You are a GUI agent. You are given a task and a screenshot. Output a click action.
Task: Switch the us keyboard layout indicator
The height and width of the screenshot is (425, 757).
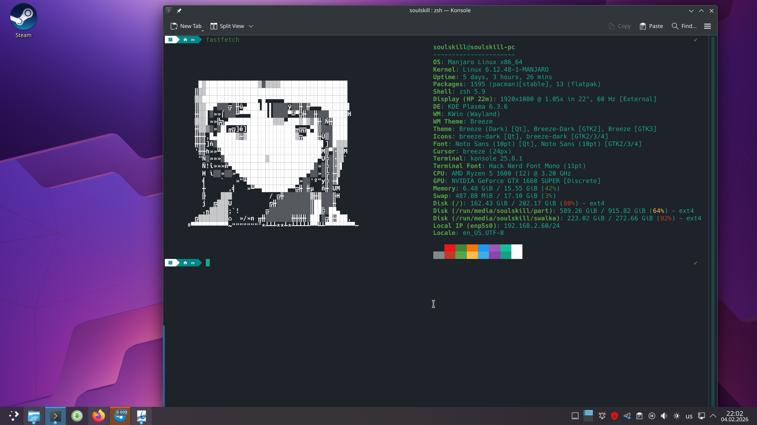[x=689, y=416]
